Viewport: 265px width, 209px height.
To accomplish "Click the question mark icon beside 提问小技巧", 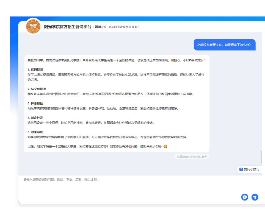I will 241,169.
